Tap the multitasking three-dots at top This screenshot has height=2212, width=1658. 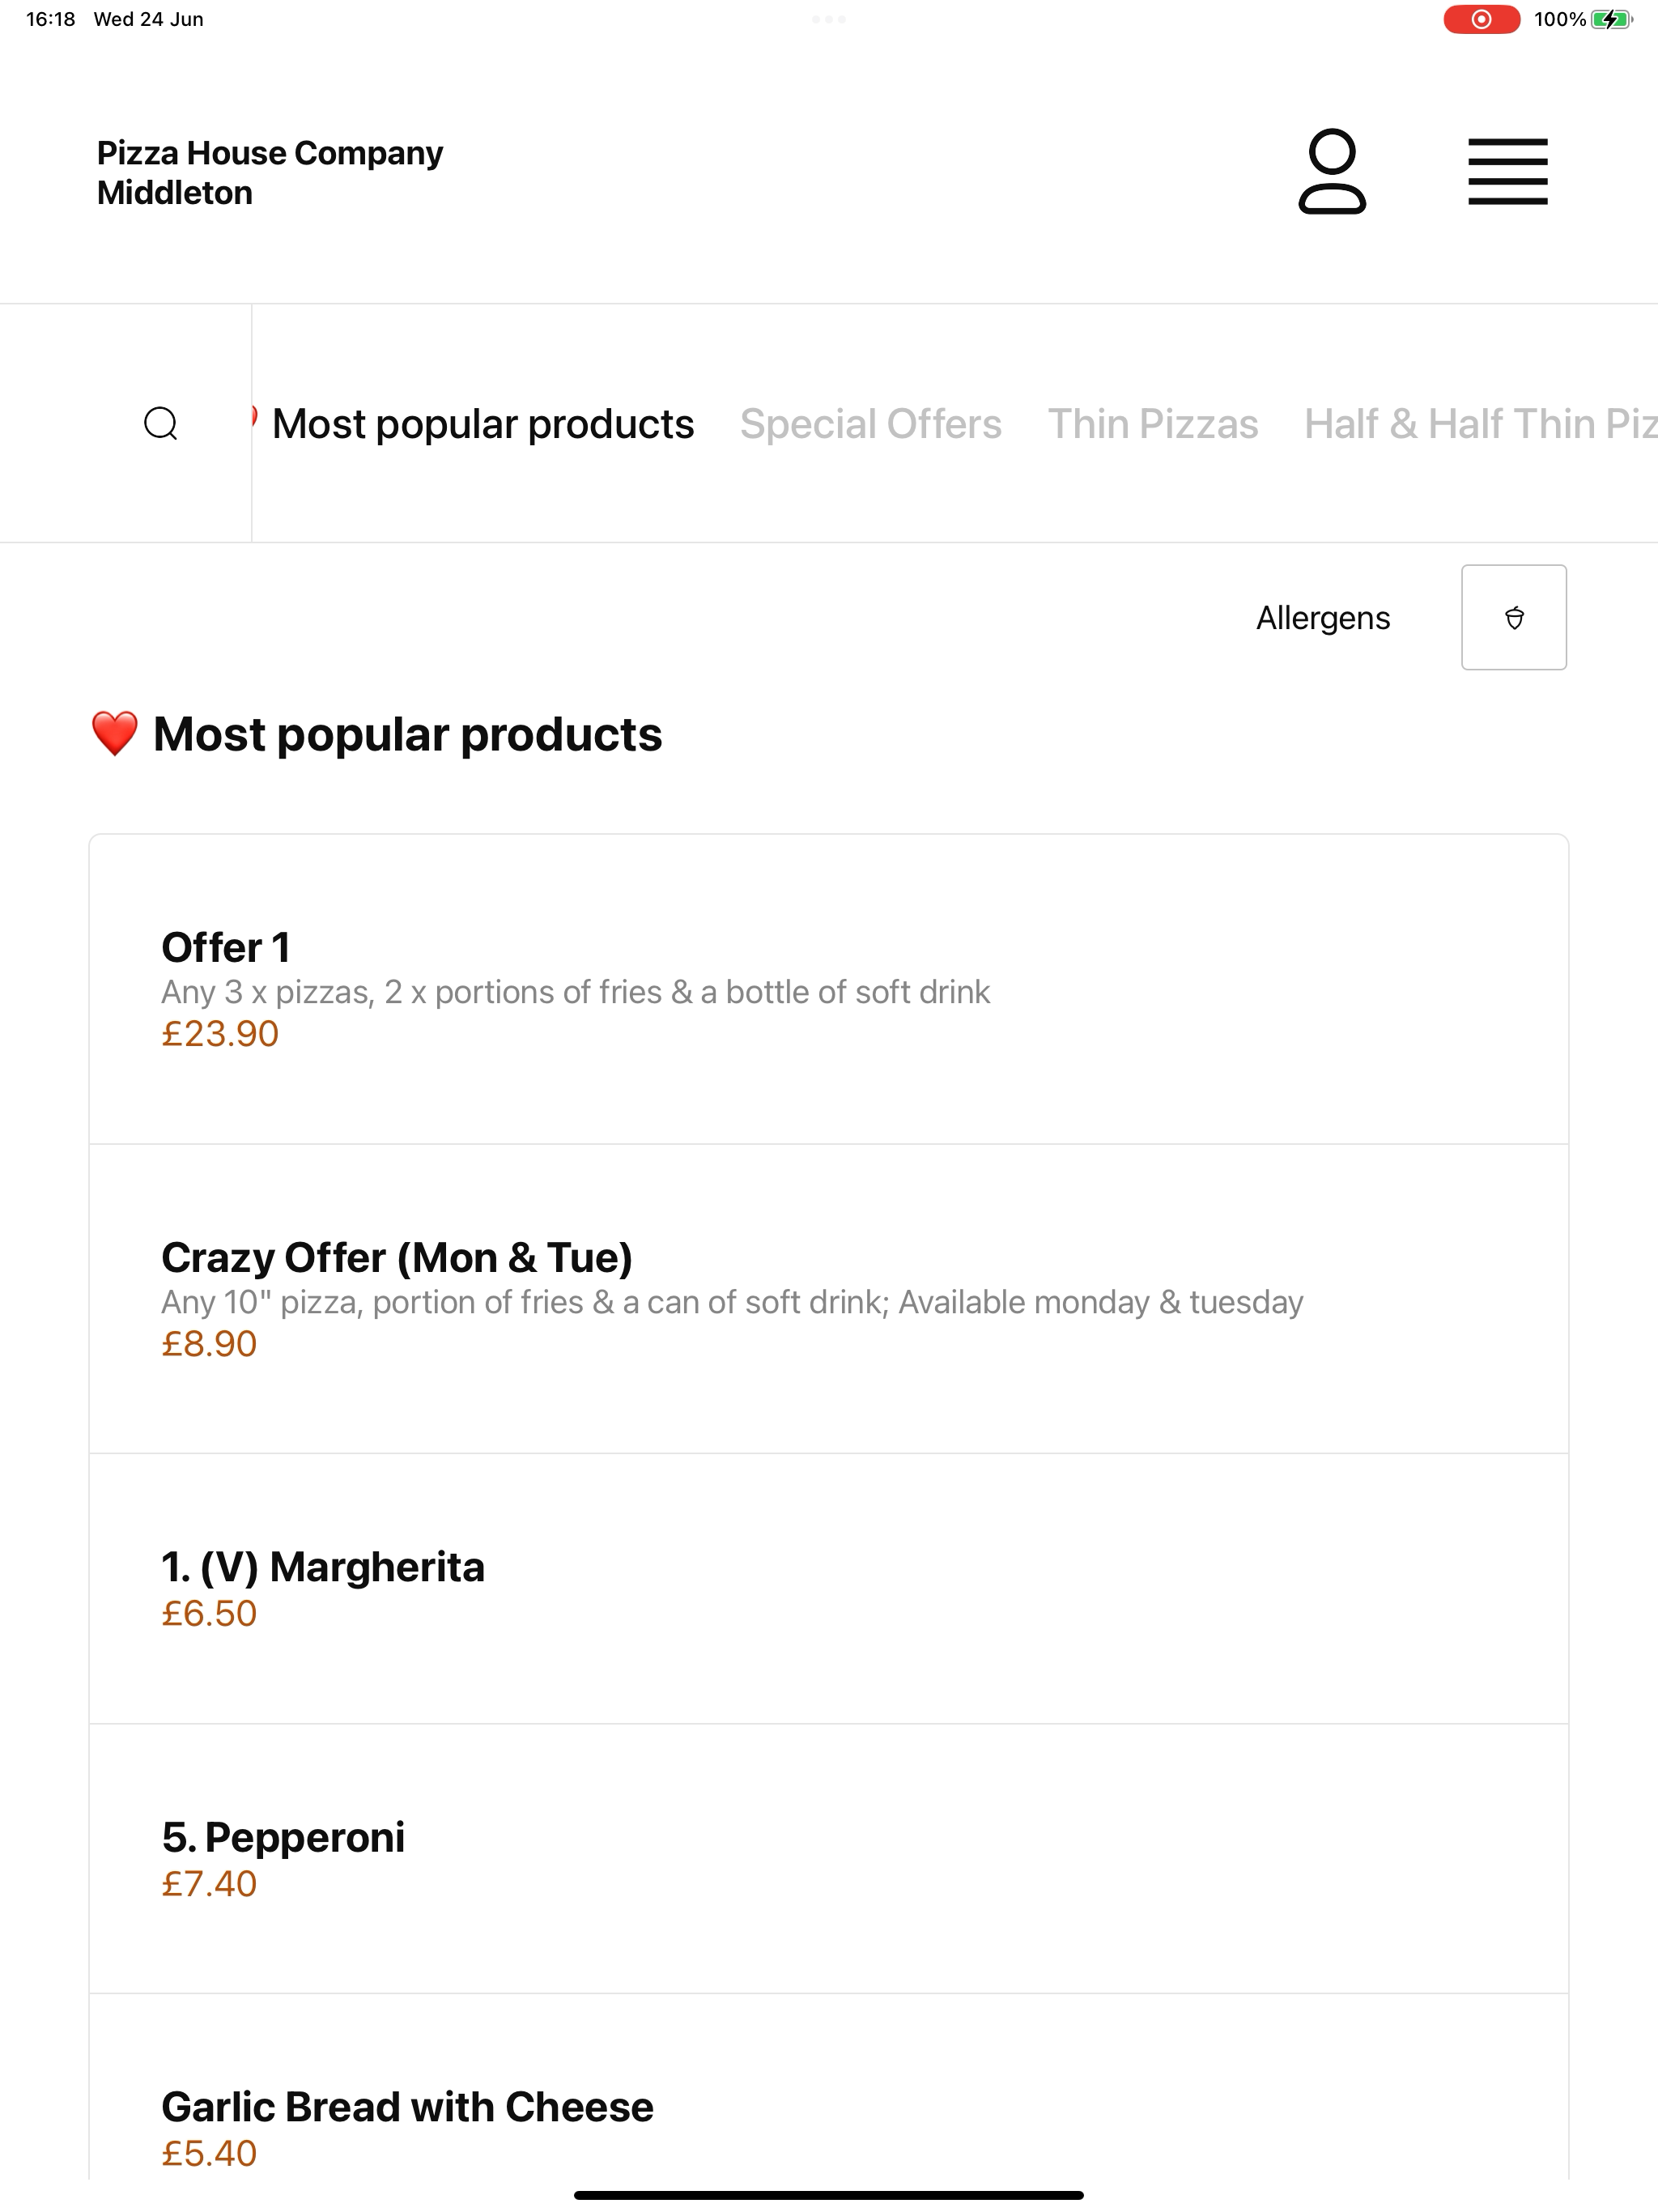pyautogui.click(x=829, y=19)
